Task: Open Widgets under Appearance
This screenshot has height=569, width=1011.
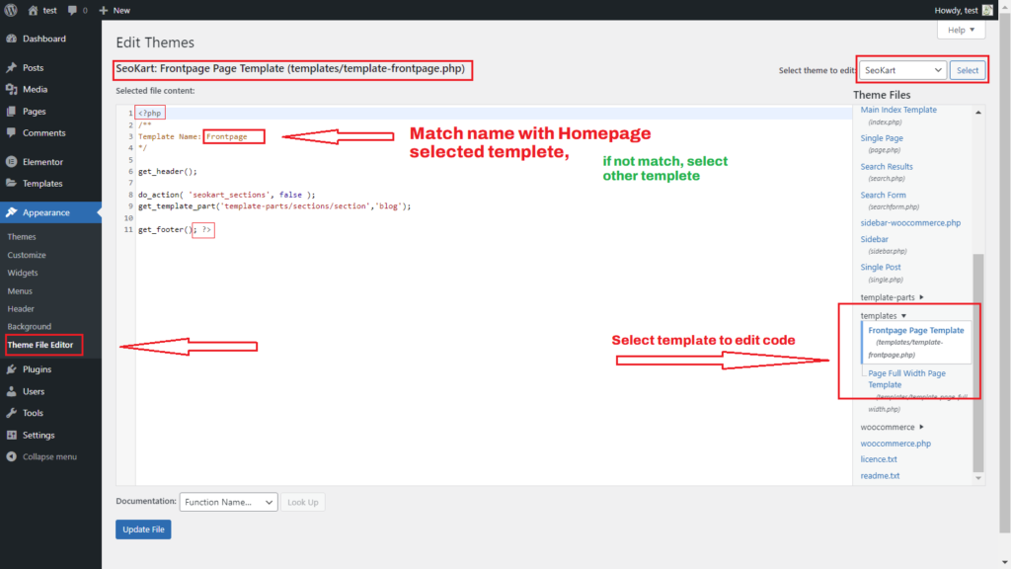Action: coord(23,273)
